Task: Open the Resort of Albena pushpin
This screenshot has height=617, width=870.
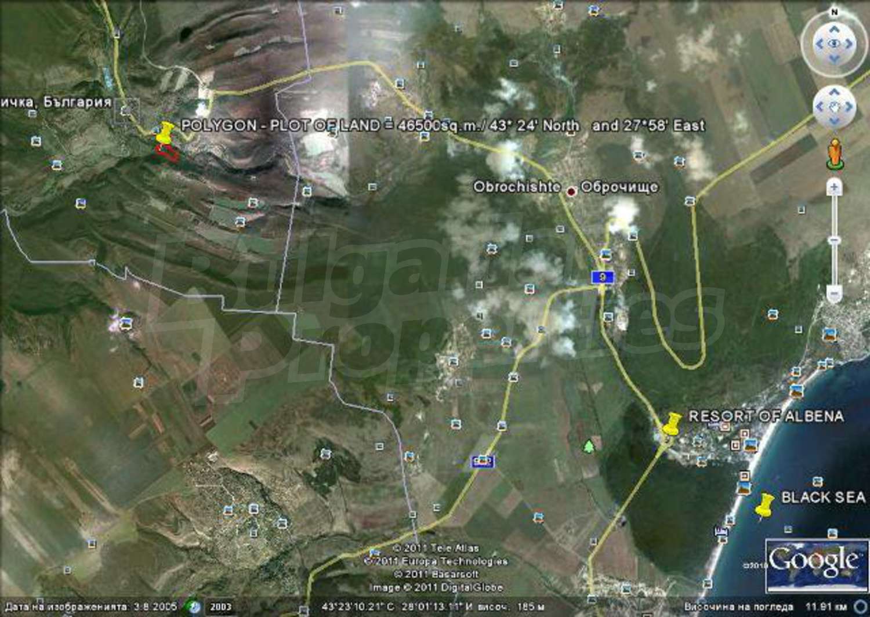Action: tap(672, 424)
